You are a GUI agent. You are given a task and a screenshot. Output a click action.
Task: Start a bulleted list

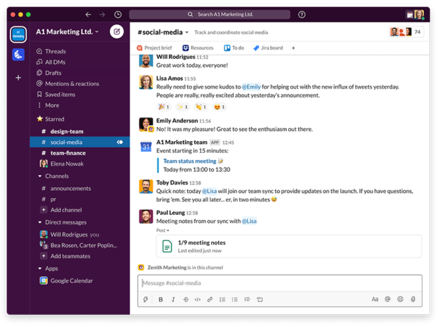235,300
